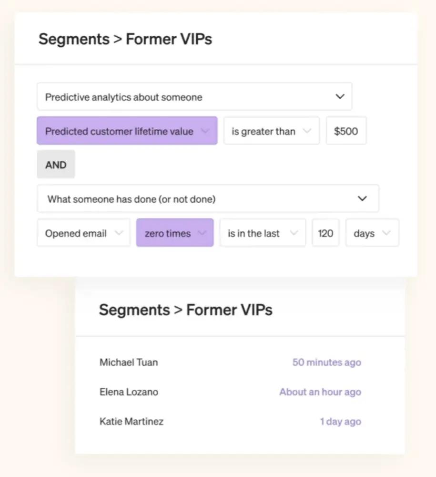436x477 pixels.
Task: Change the 120 in the days field
Action: [325, 233]
